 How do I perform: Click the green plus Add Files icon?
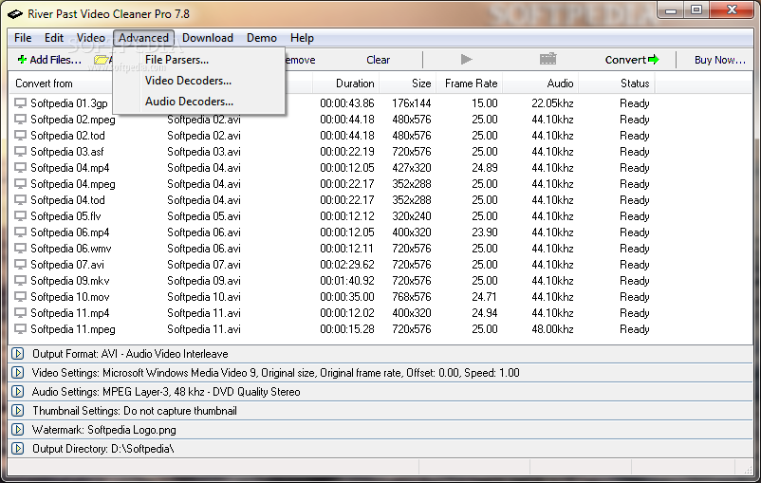22,60
